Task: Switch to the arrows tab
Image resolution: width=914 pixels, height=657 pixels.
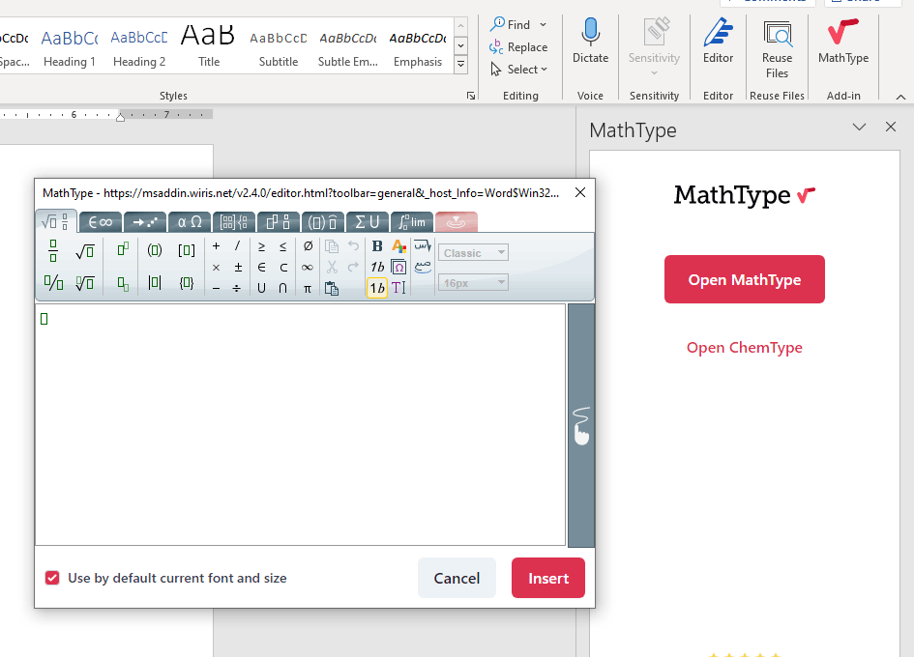Action: 145,222
